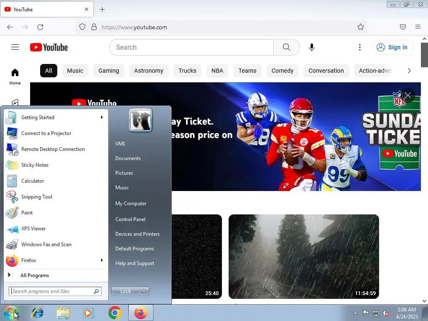Reload the page with the refresh icon
Viewport: 428px width, 321px height.
(x=40, y=27)
